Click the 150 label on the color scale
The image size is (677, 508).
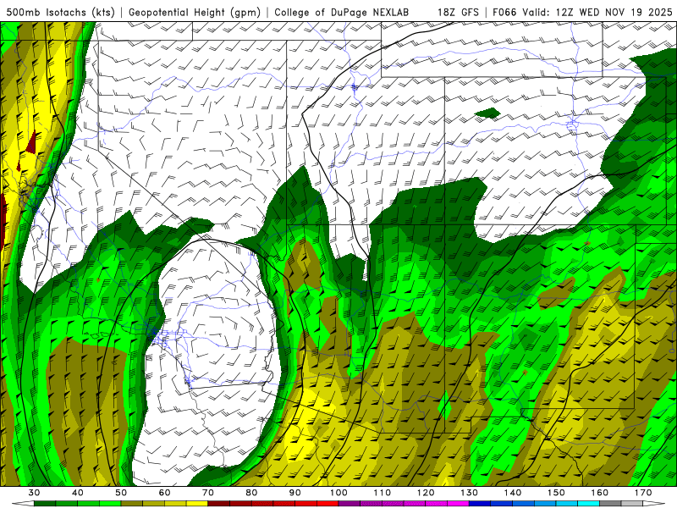pos(557,493)
